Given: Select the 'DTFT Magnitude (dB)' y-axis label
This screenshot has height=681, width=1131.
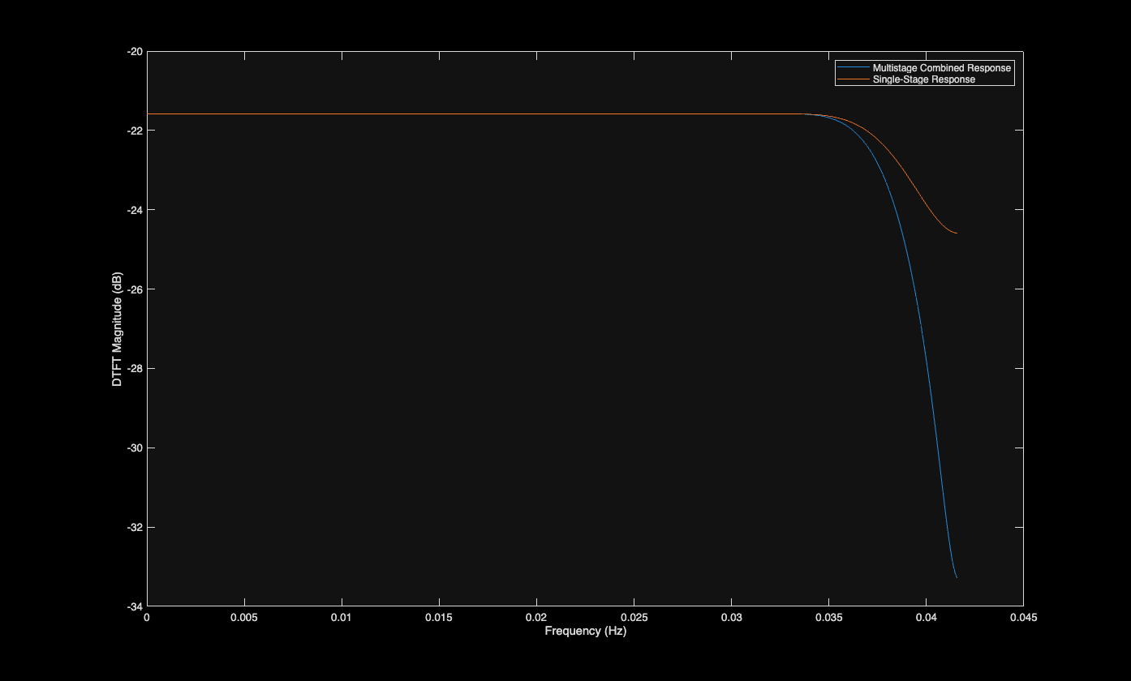Looking at the screenshot, I should (118, 328).
